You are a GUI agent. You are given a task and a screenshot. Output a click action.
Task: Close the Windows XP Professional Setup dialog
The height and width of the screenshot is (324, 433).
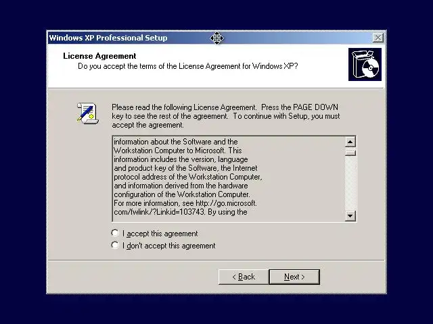click(378, 38)
